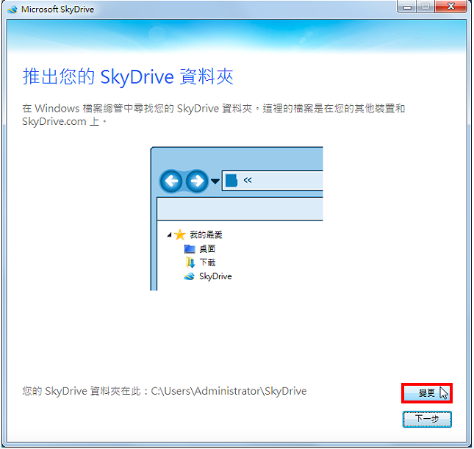Click the SkyDrive cloud icon in title bar

pos(12,10)
